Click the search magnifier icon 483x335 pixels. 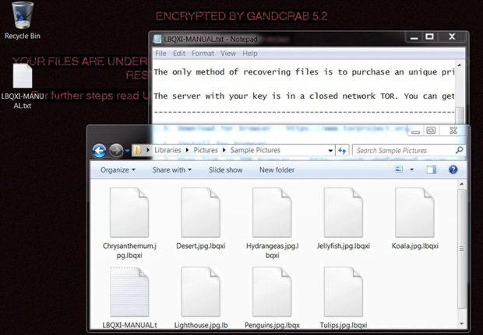point(459,150)
